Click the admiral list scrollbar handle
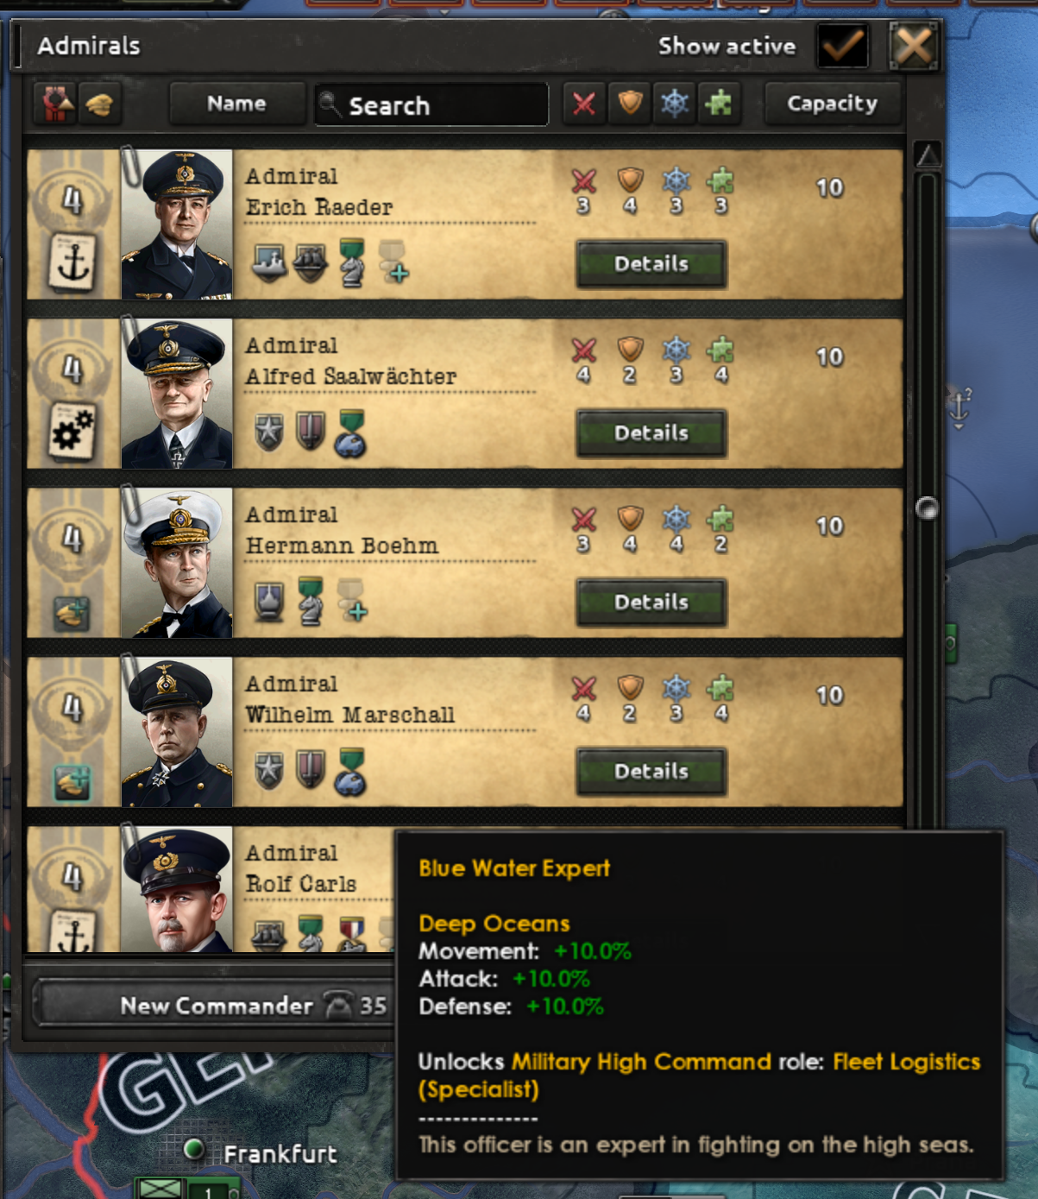 pyautogui.click(x=928, y=508)
